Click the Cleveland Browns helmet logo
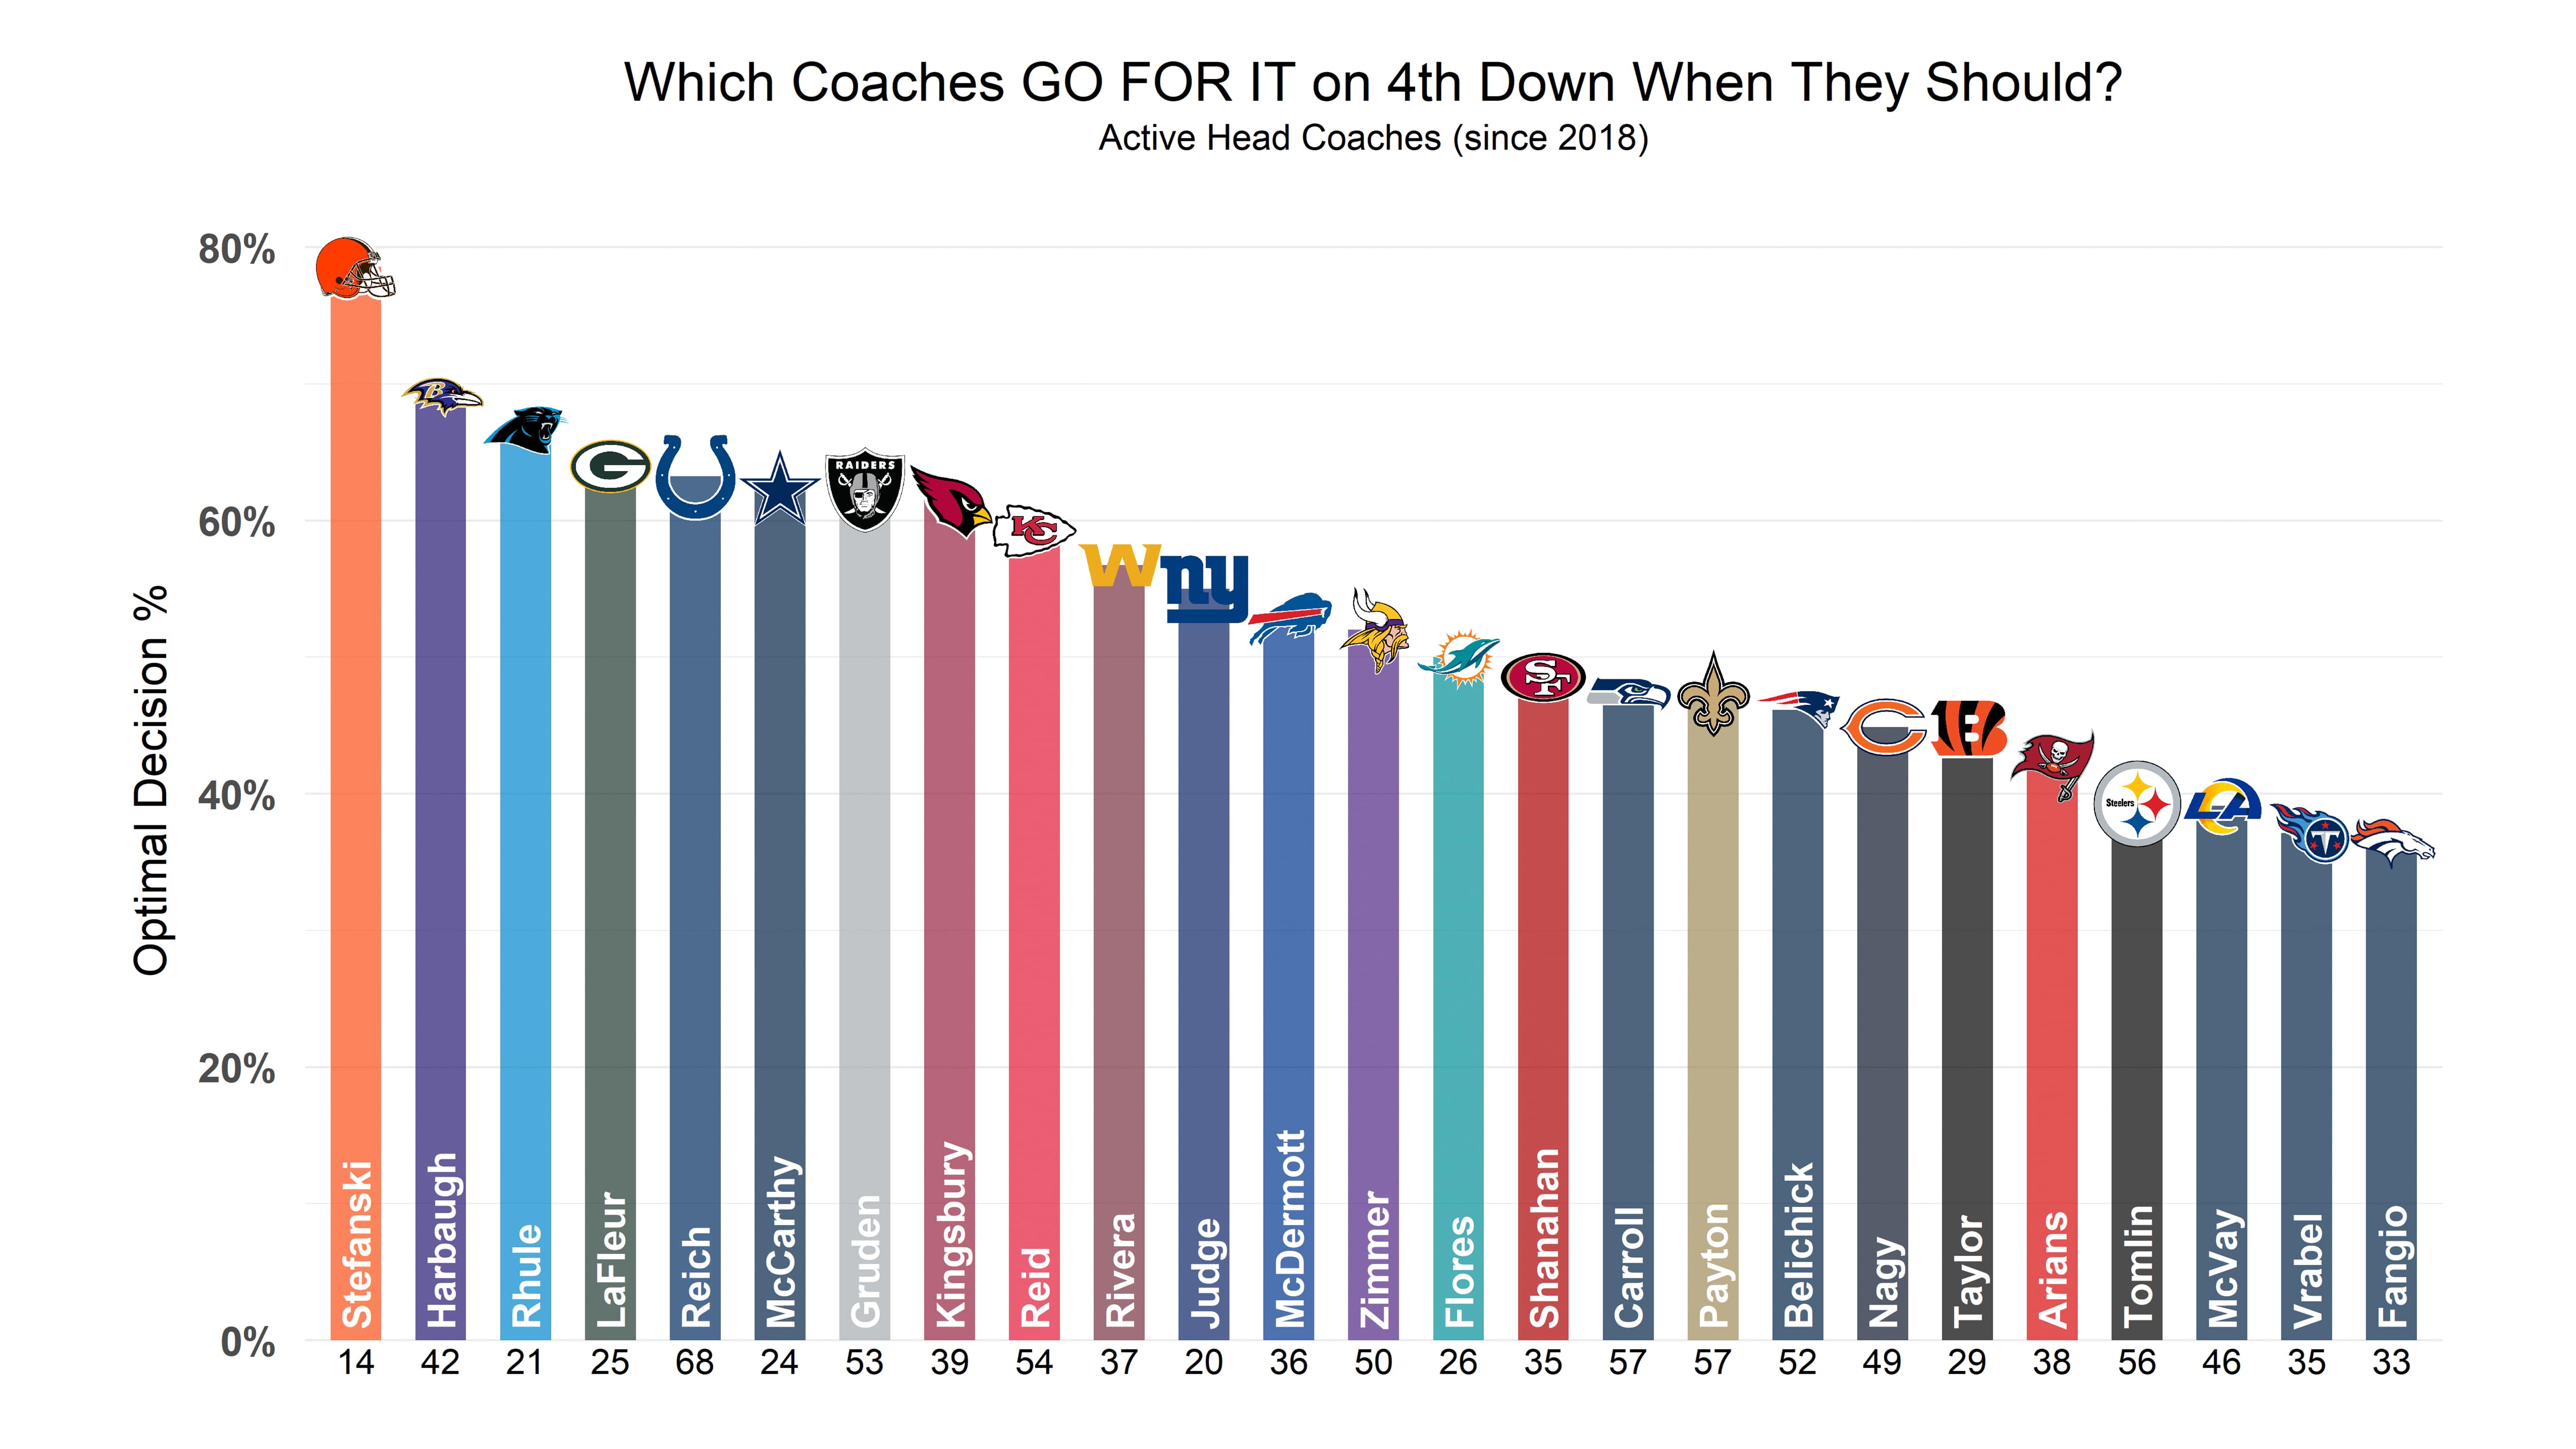The height and width of the screenshot is (1449, 2576). pyautogui.click(x=355, y=268)
